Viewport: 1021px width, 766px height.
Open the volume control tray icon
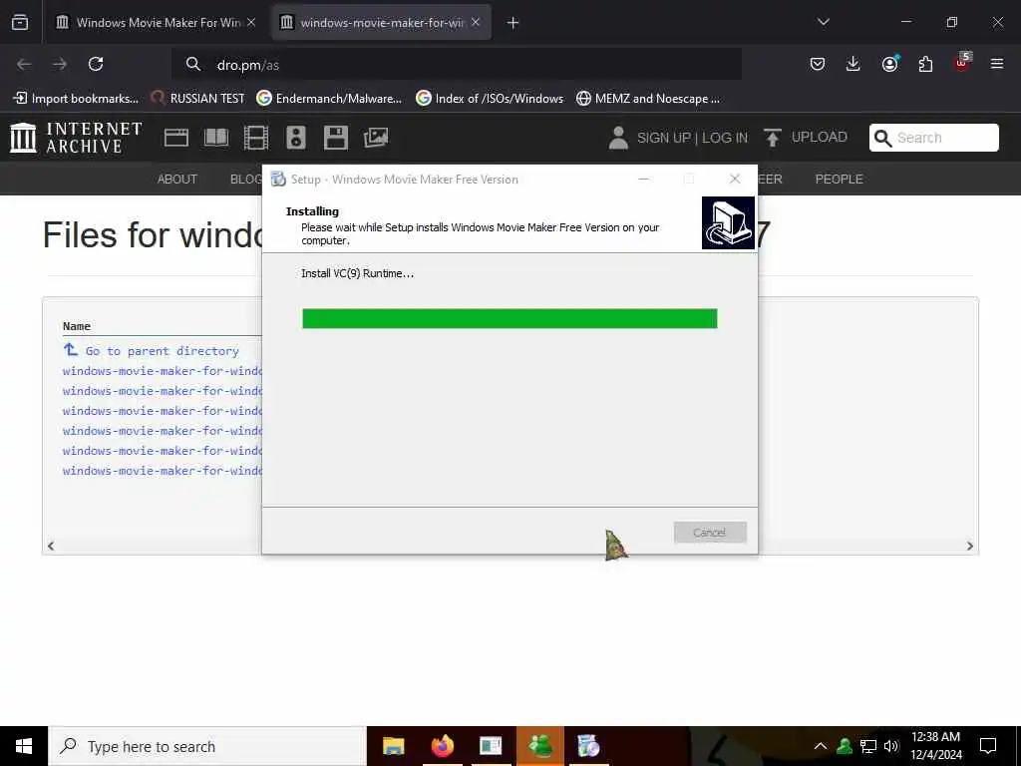click(891, 746)
